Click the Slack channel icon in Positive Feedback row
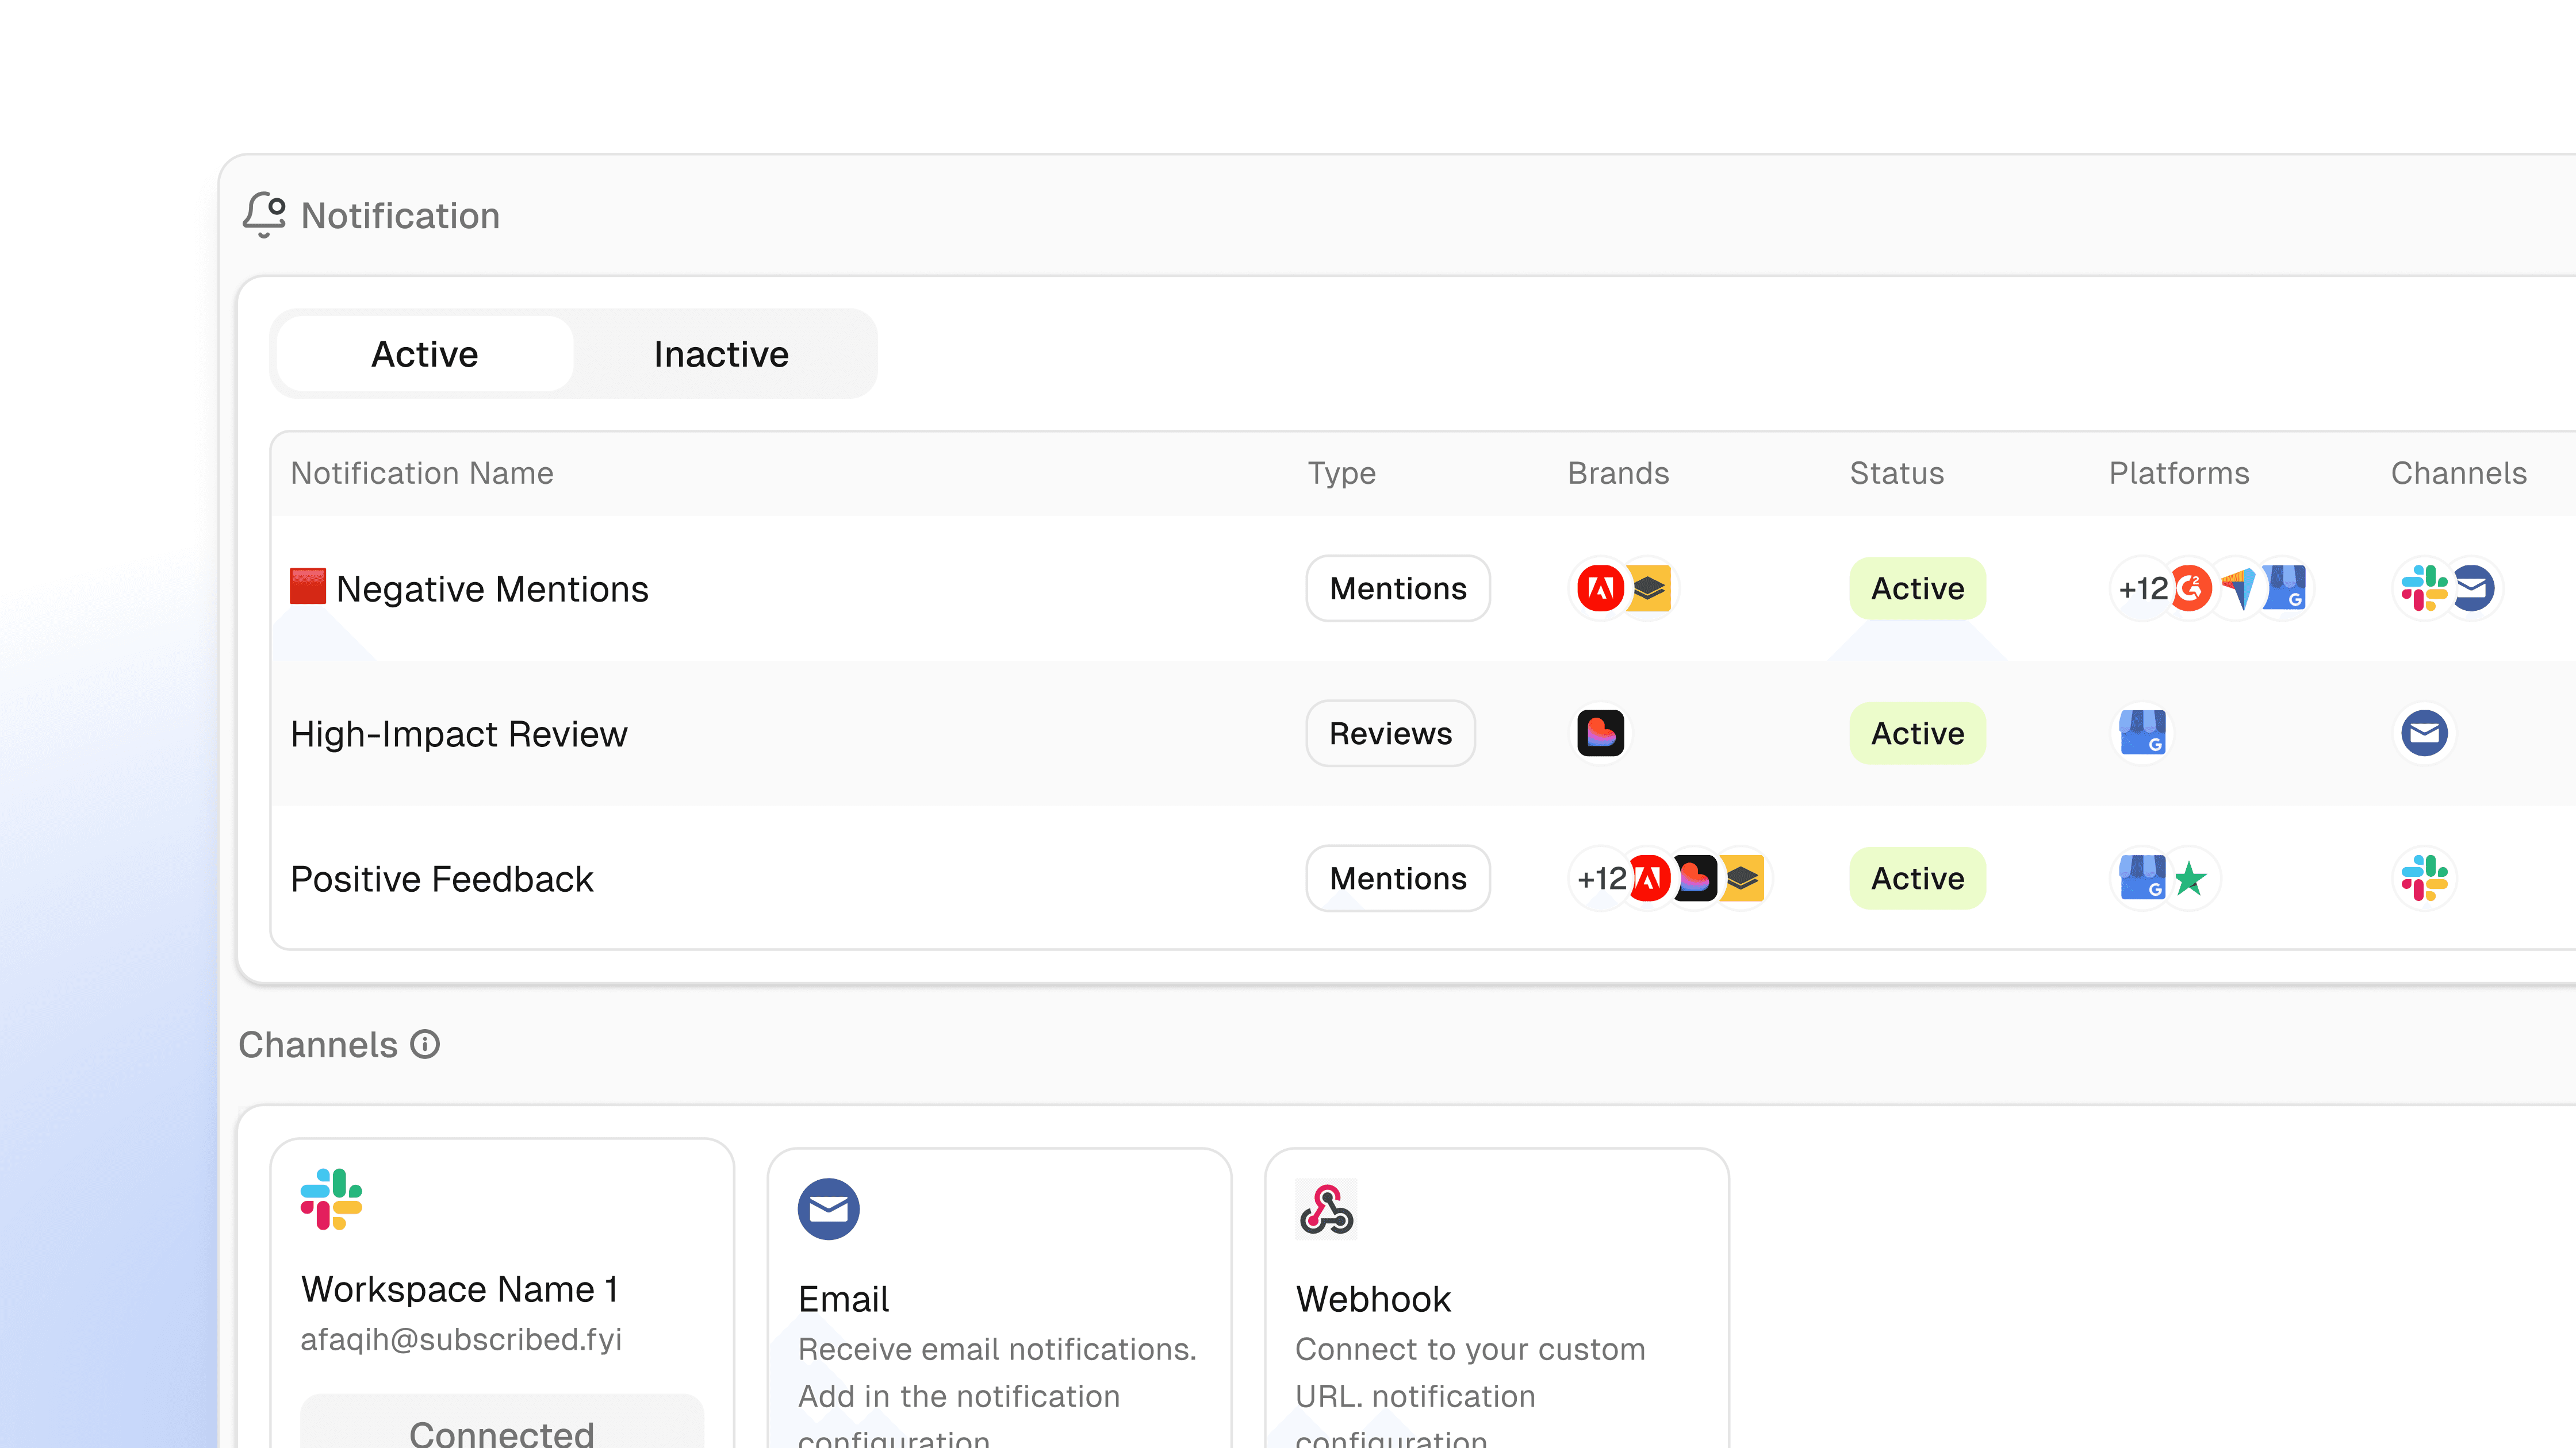This screenshot has height=1448, width=2576. click(2424, 879)
